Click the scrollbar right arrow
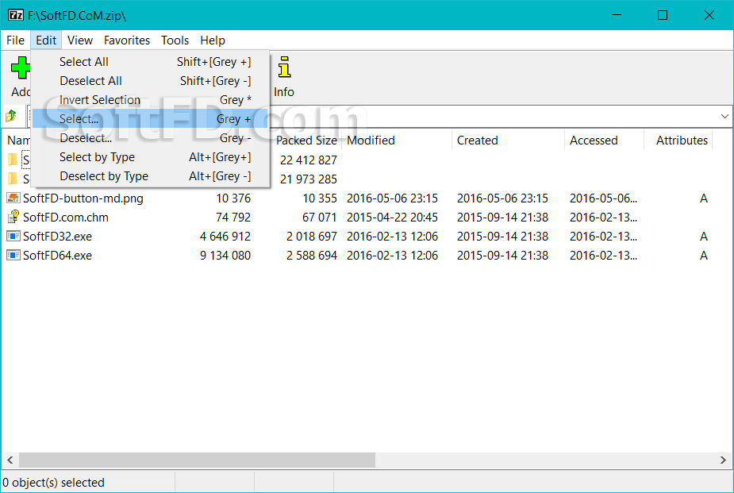The image size is (734, 493). tap(723, 460)
